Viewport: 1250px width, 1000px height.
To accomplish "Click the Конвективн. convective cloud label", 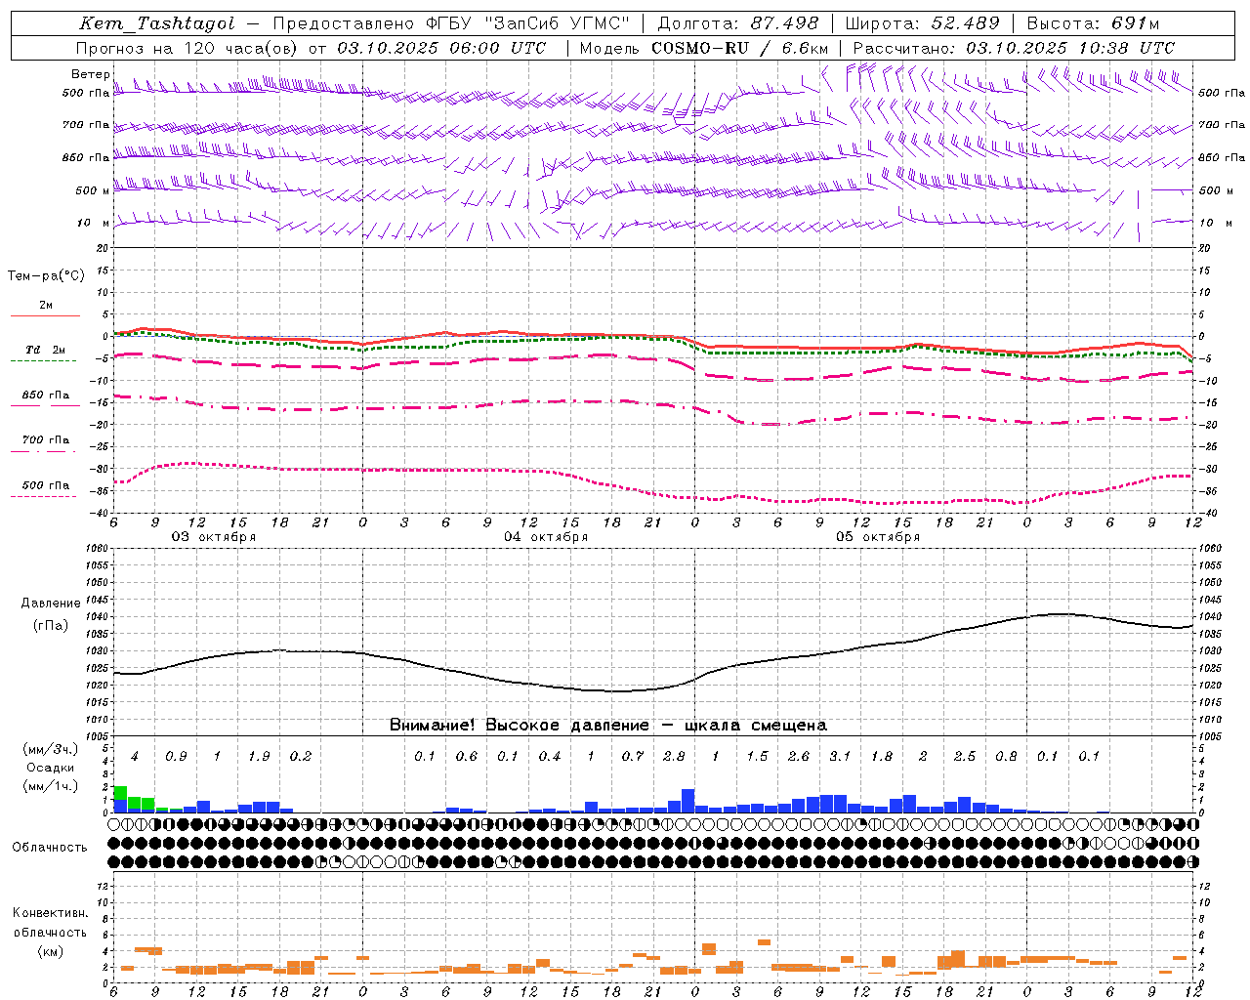I will pyautogui.click(x=50, y=913).
